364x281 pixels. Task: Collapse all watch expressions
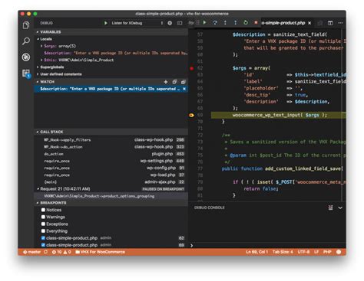pos(174,82)
